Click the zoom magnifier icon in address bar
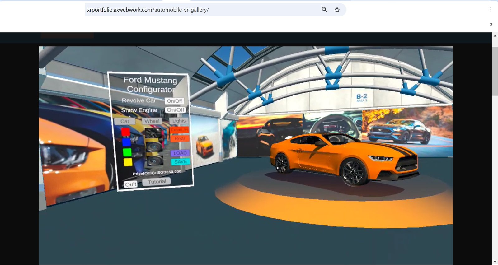This screenshot has height=265, width=498. pyautogui.click(x=324, y=10)
